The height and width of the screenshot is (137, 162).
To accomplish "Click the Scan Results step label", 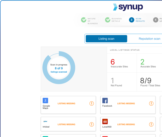I will 140,20.
